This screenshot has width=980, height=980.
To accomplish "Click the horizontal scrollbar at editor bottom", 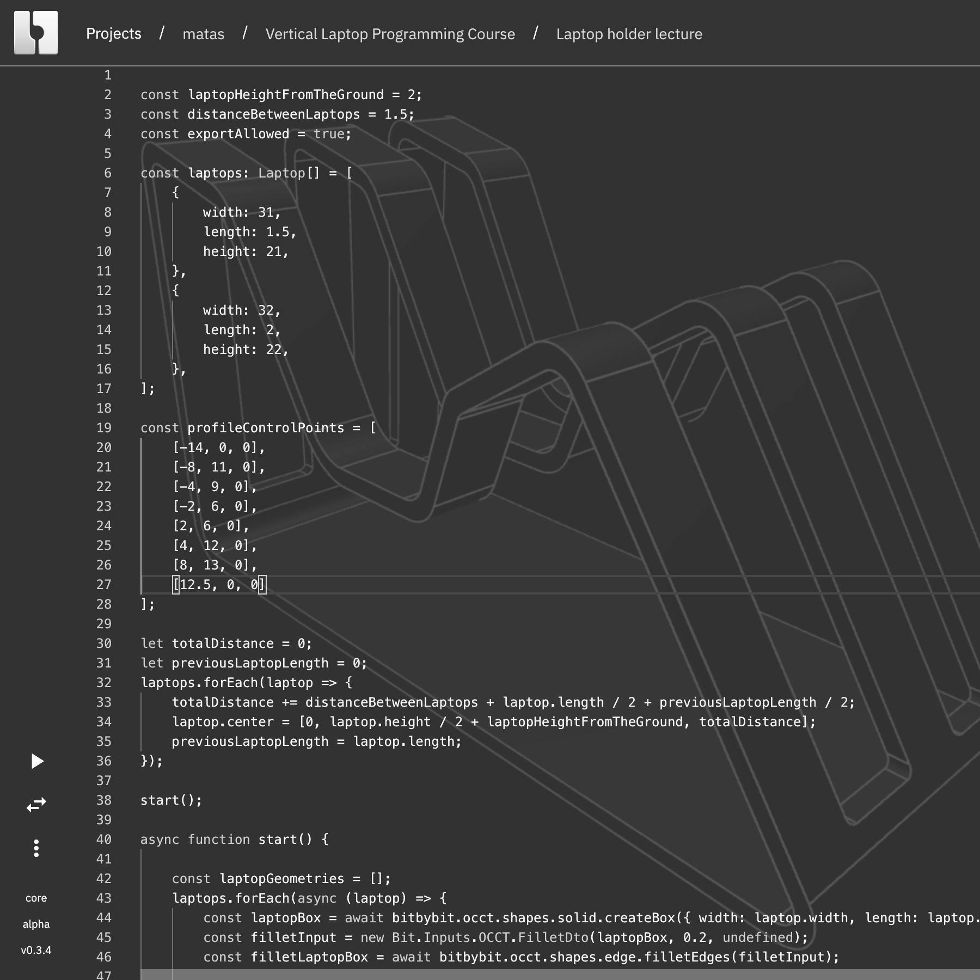I will 560,975.
